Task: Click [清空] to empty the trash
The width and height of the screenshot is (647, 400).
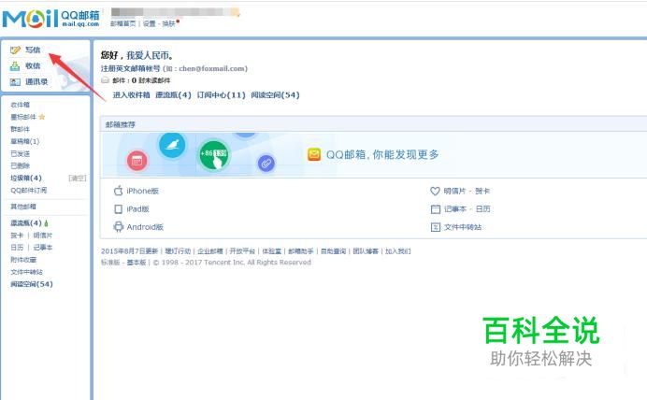Action: (x=78, y=179)
